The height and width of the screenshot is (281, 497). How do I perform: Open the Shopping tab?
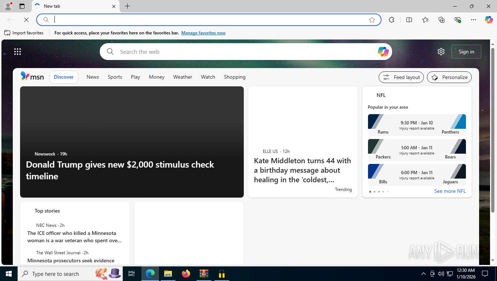pyautogui.click(x=235, y=77)
